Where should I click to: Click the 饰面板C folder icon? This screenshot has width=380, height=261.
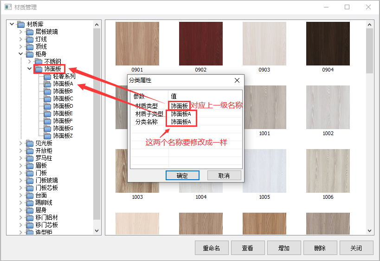pyautogui.click(x=47, y=99)
